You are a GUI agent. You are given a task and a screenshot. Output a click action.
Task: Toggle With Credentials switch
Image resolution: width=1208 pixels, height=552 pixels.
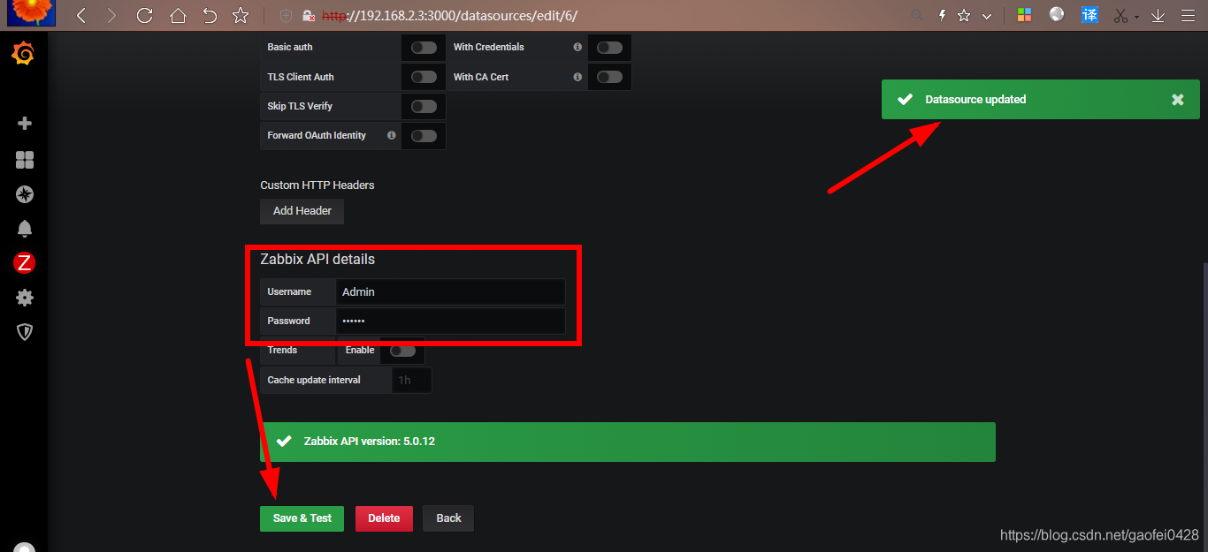point(609,48)
